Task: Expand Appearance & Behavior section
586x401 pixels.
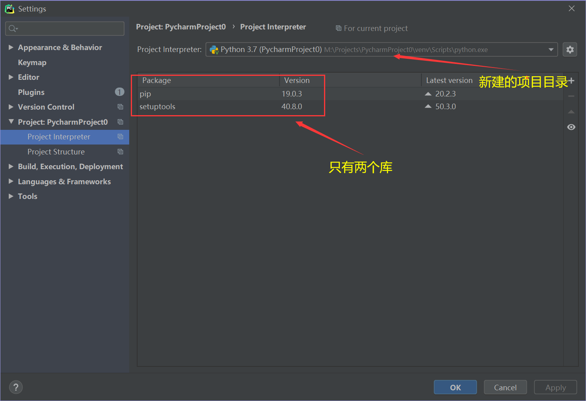Action: pyautogui.click(x=11, y=47)
